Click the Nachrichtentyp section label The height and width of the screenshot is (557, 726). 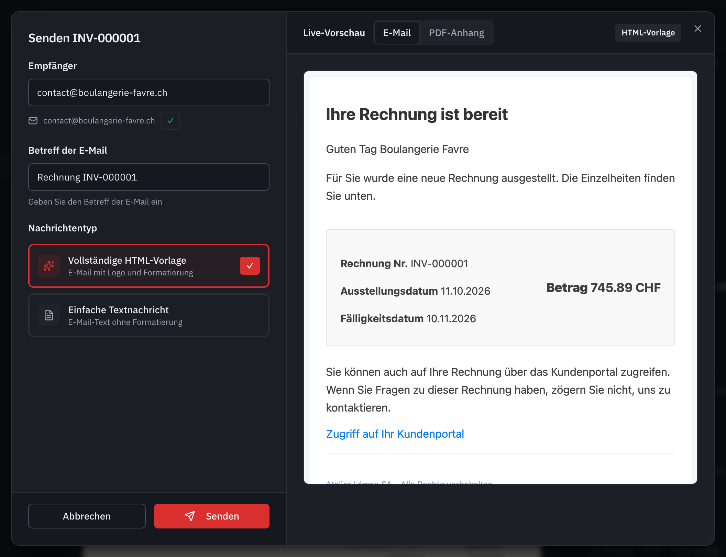coord(63,228)
